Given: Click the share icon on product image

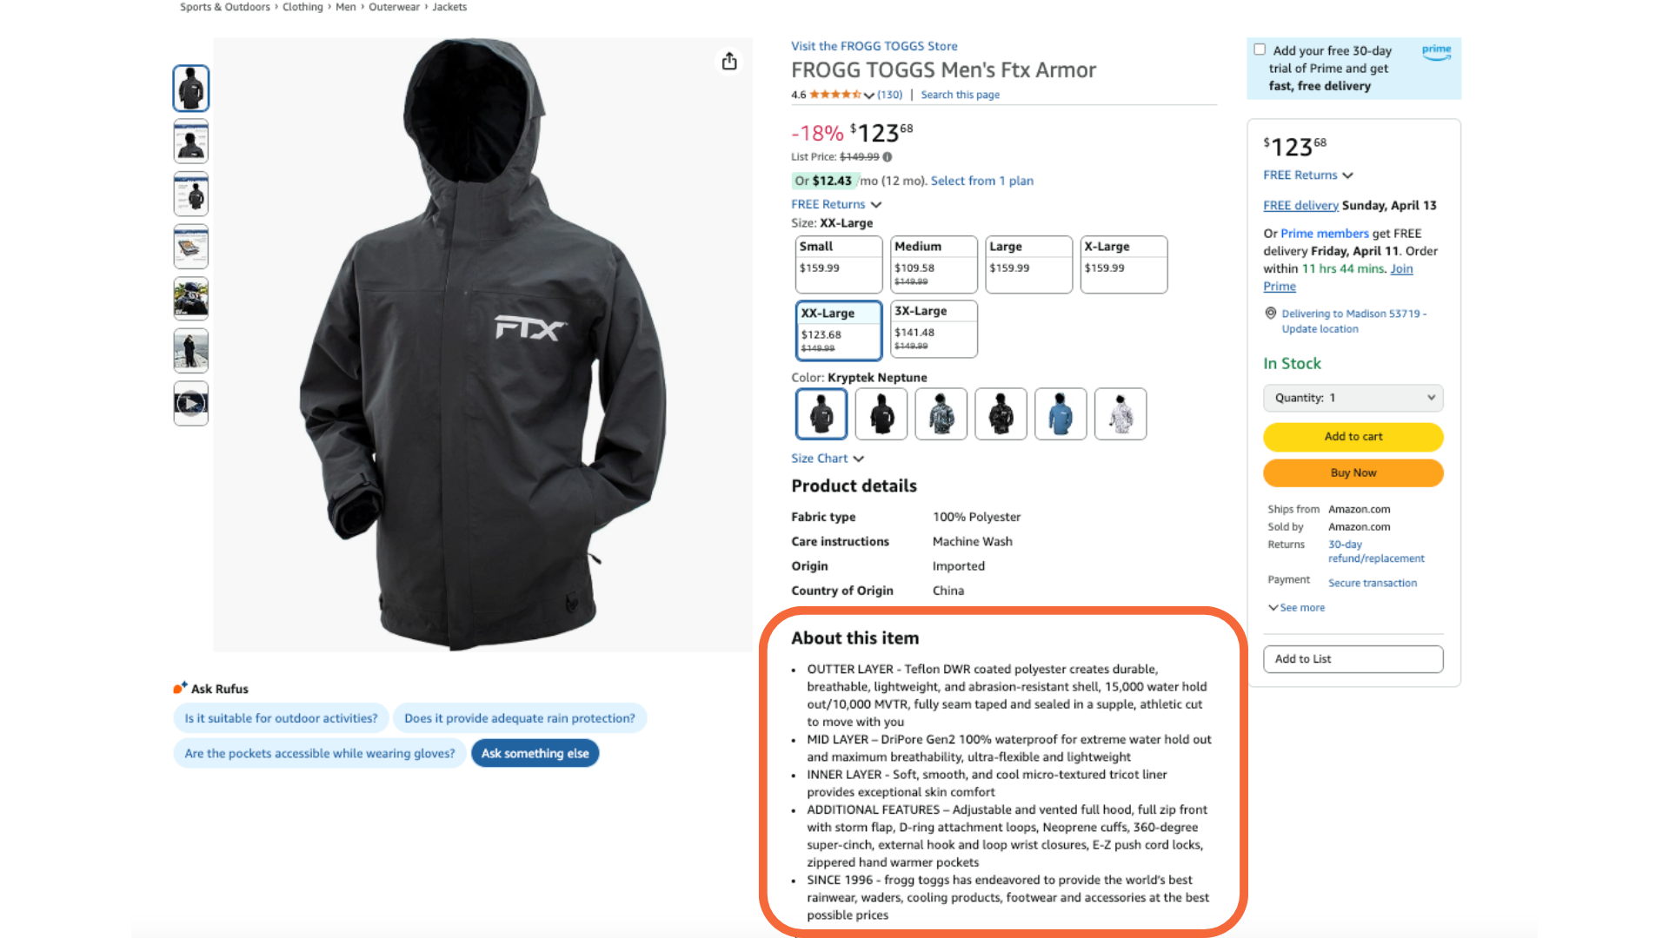Looking at the screenshot, I should (x=729, y=61).
